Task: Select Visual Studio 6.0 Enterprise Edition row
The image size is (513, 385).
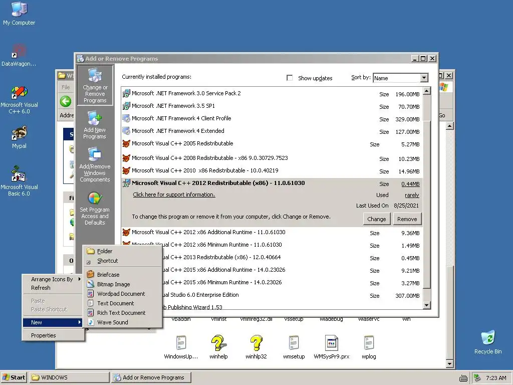Action: coord(272,295)
